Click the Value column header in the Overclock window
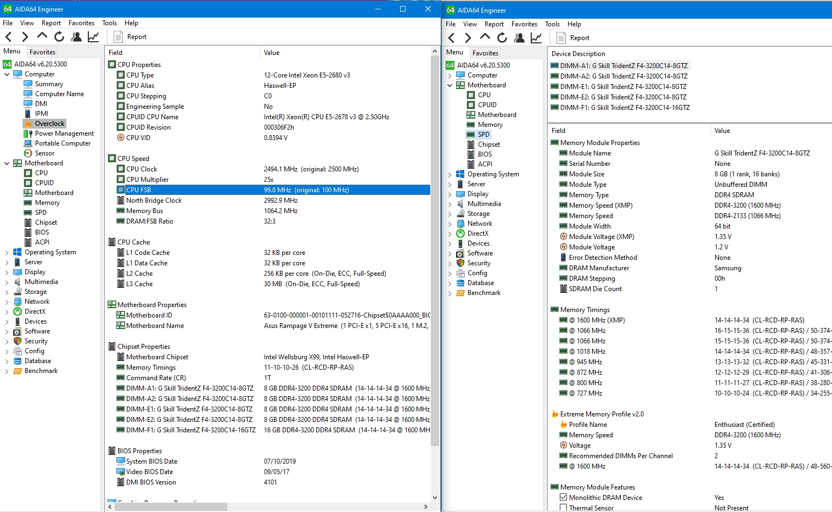Image resolution: width=832 pixels, height=512 pixels. [x=345, y=53]
